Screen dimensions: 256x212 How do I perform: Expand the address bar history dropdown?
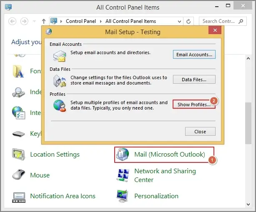179,21
